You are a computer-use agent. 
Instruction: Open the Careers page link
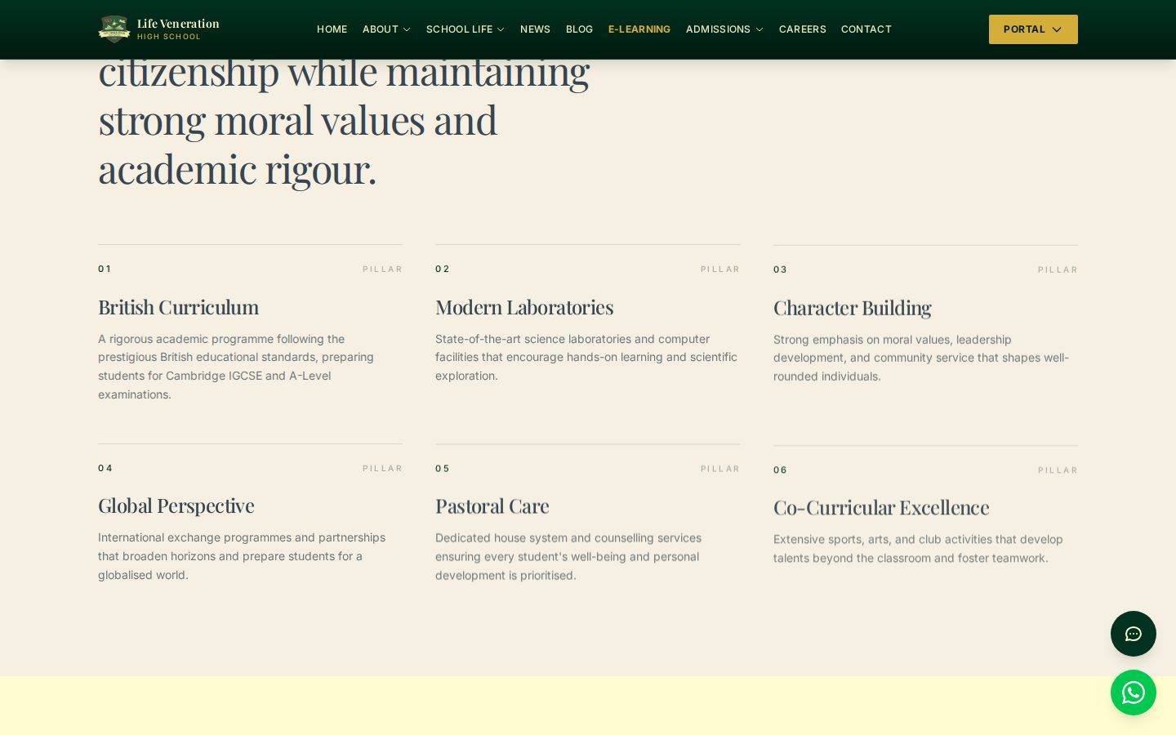802,29
